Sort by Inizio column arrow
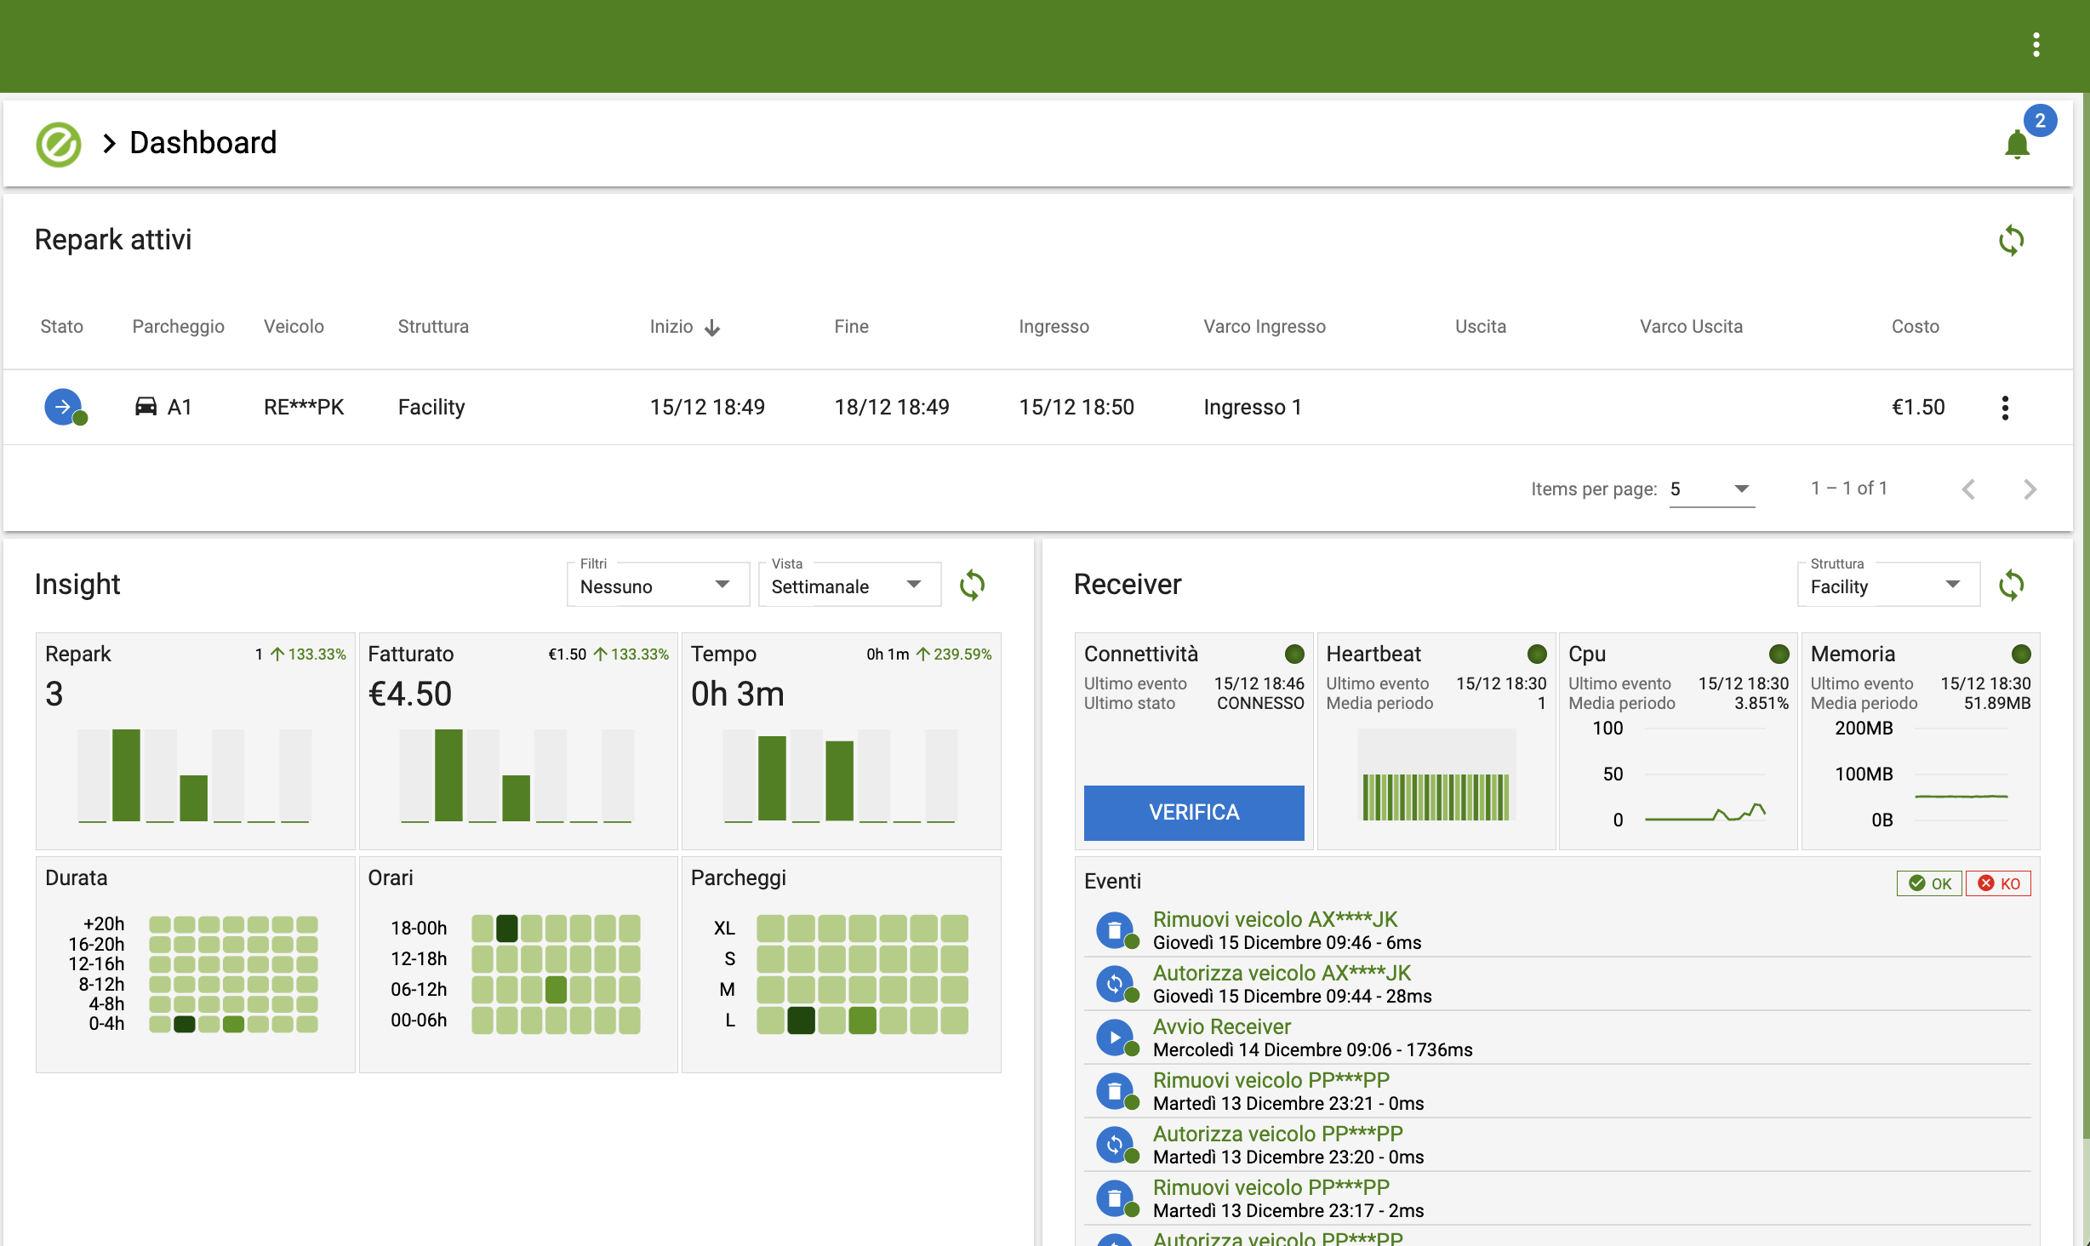This screenshot has width=2090, height=1246. pos(712,328)
